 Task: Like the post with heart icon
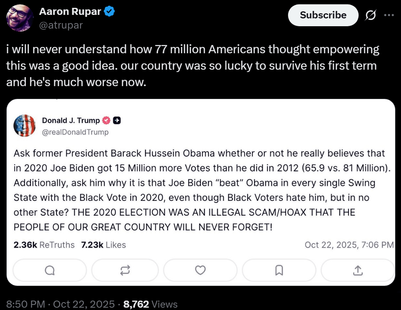pos(200,270)
